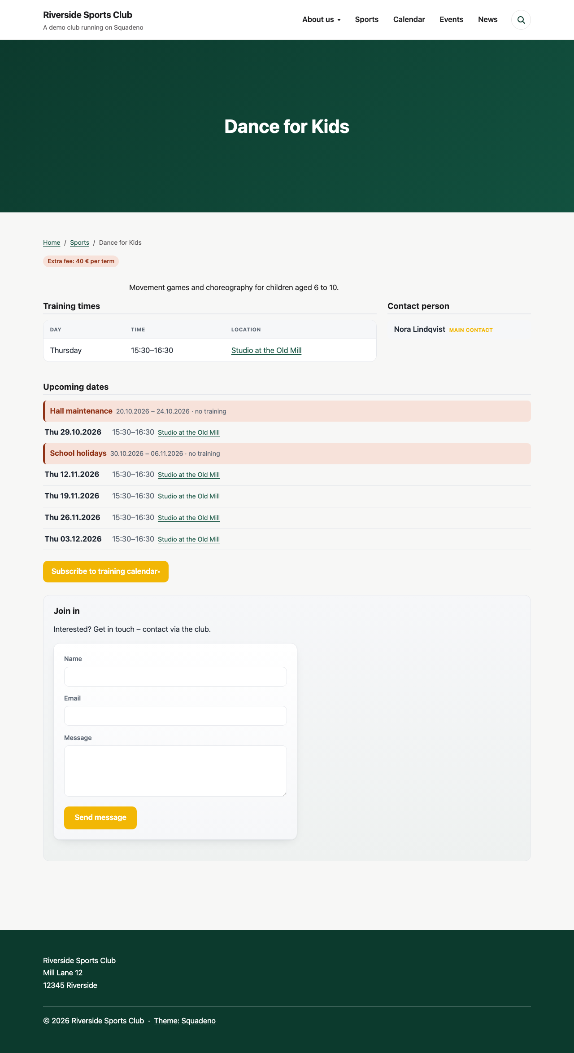Click the Riverside Sports Club site title
The width and height of the screenshot is (574, 1053).
[x=88, y=15]
